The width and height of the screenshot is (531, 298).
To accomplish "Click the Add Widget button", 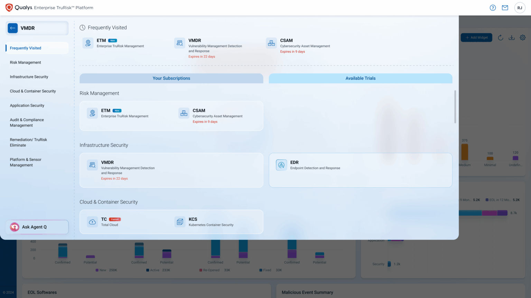I will point(476,38).
